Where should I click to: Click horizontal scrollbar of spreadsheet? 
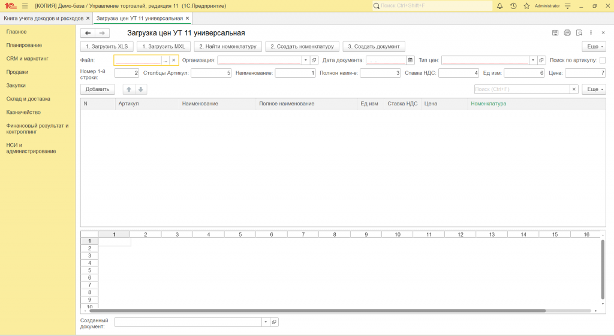click(x=318, y=311)
